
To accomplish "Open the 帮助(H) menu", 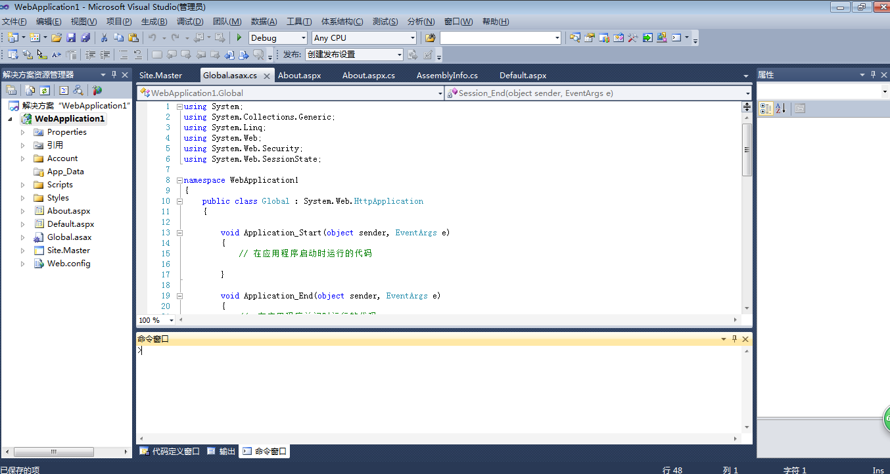I will tap(496, 22).
